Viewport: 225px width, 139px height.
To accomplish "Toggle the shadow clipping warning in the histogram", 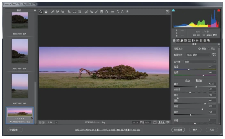I will coord(174,10).
